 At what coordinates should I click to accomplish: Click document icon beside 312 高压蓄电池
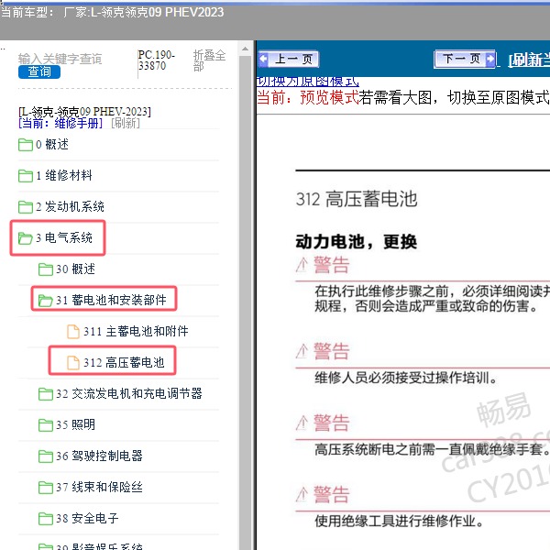[x=73, y=363]
